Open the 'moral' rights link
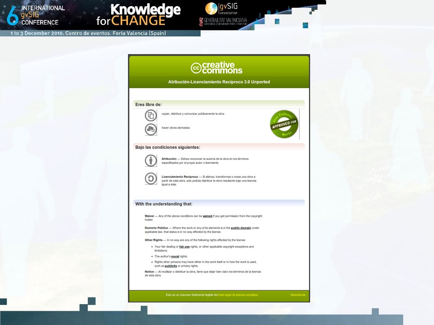Viewport: 434px width, 325px height. pos(175,257)
